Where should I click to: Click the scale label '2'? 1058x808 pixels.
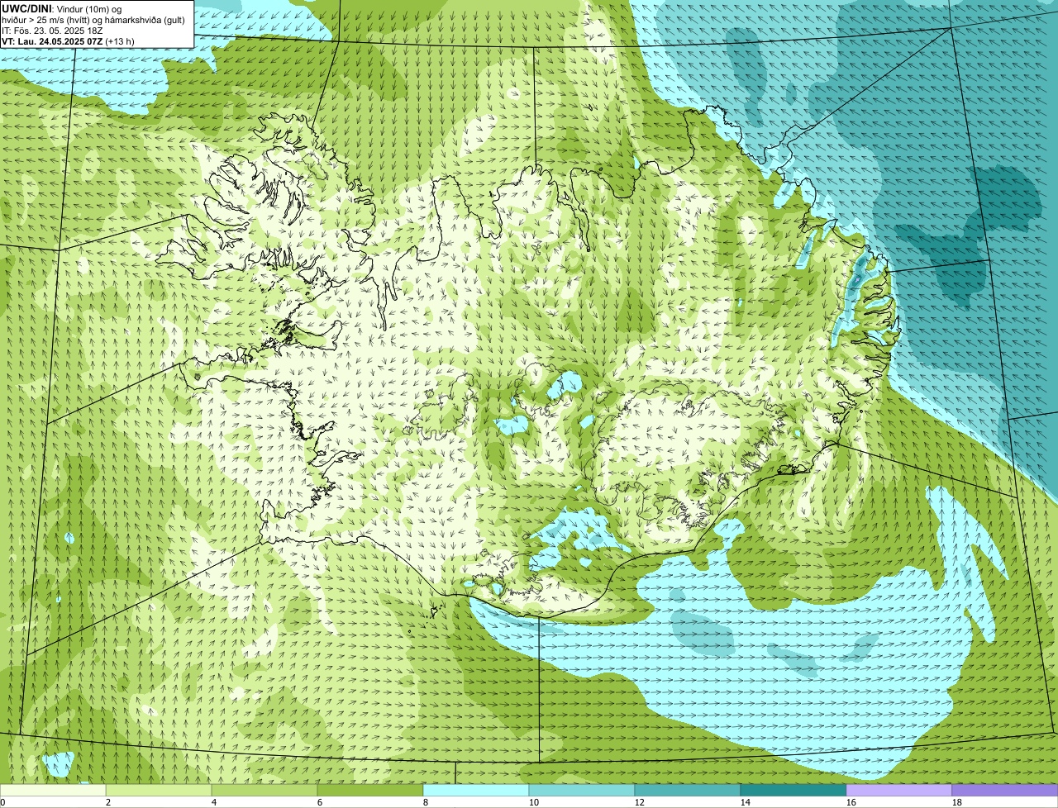click(x=108, y=802)
